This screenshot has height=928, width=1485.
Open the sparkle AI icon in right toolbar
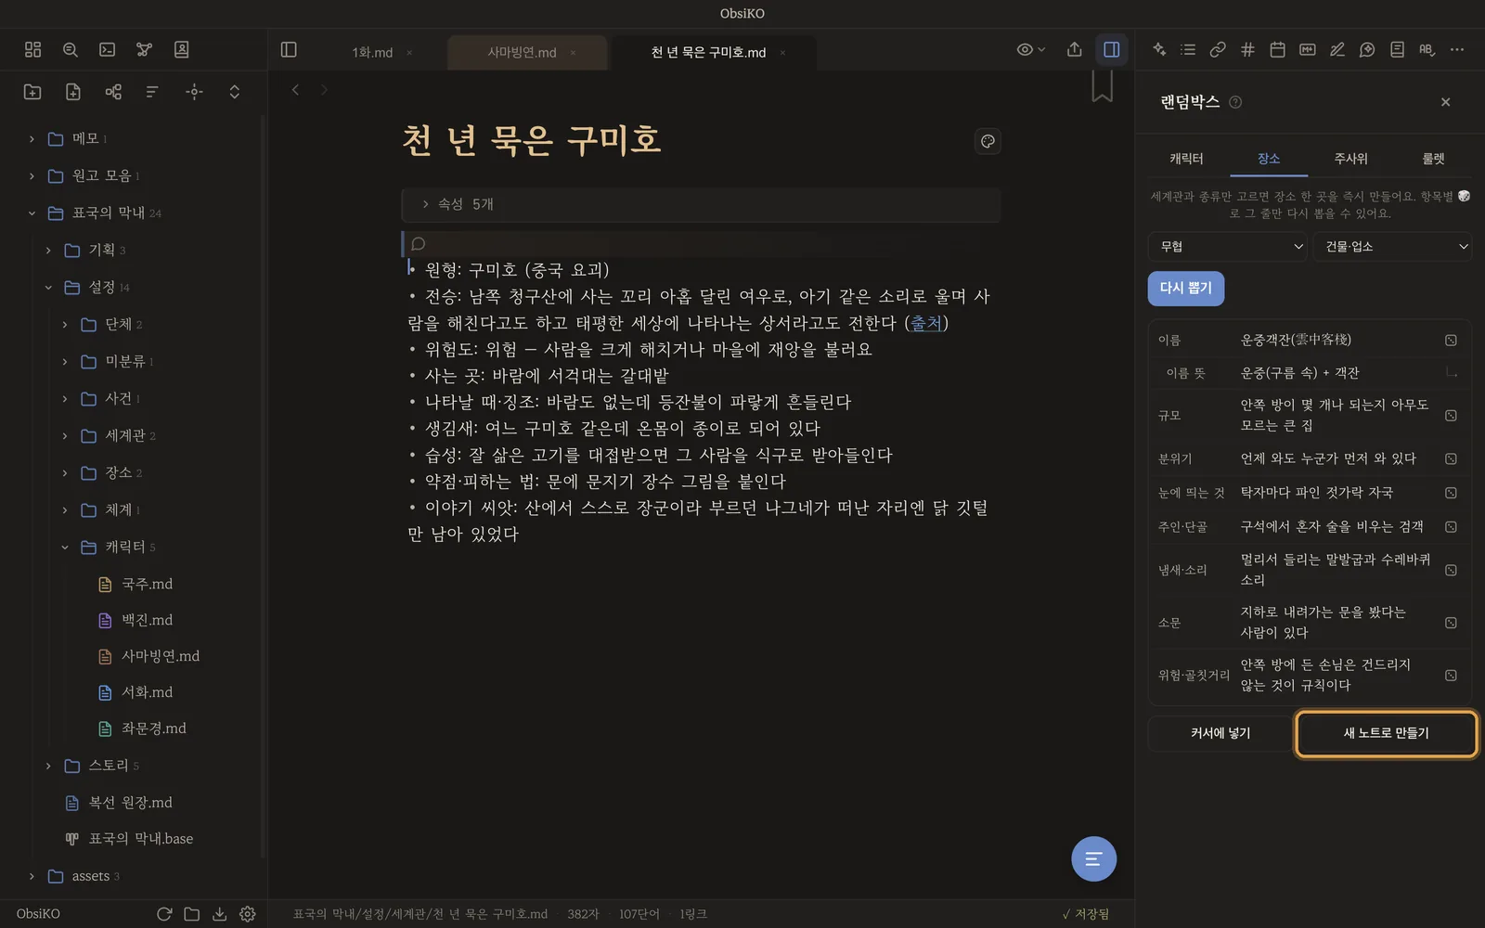coord(1159,50)
